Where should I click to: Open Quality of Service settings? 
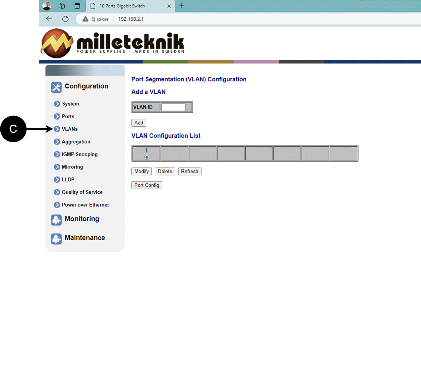coord(82,192)
